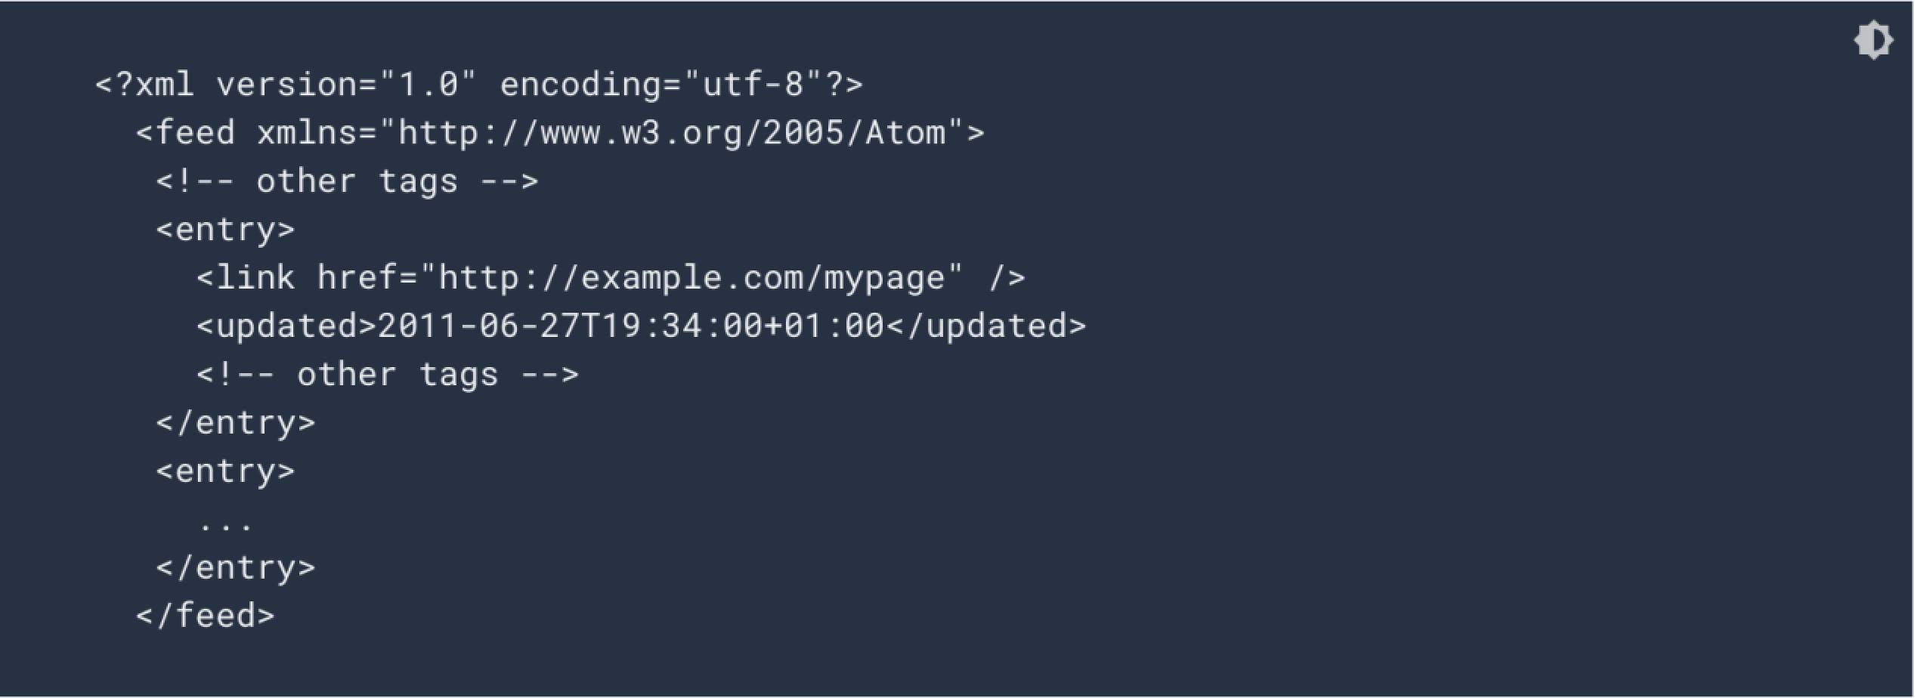Click the opening updated tag
1915x698 pixels.
286,326
